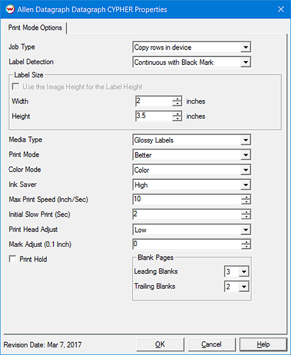
Task: Increase Max Print Speed with up arrow
Action: [x=246, y=197]
